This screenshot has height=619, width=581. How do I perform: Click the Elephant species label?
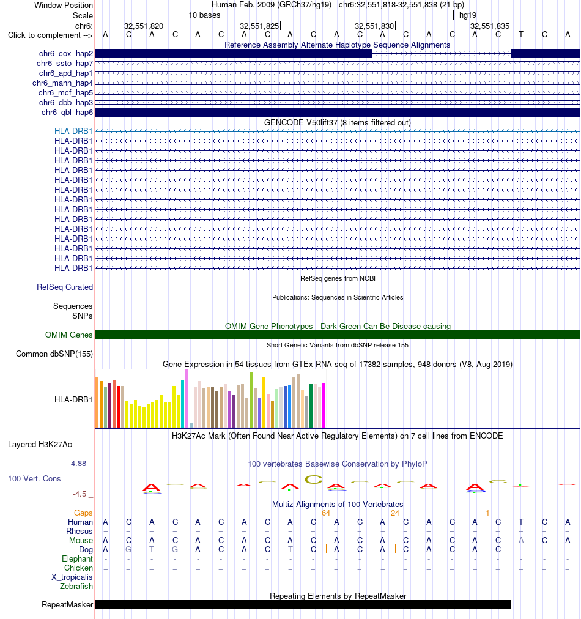pos(77,559)
